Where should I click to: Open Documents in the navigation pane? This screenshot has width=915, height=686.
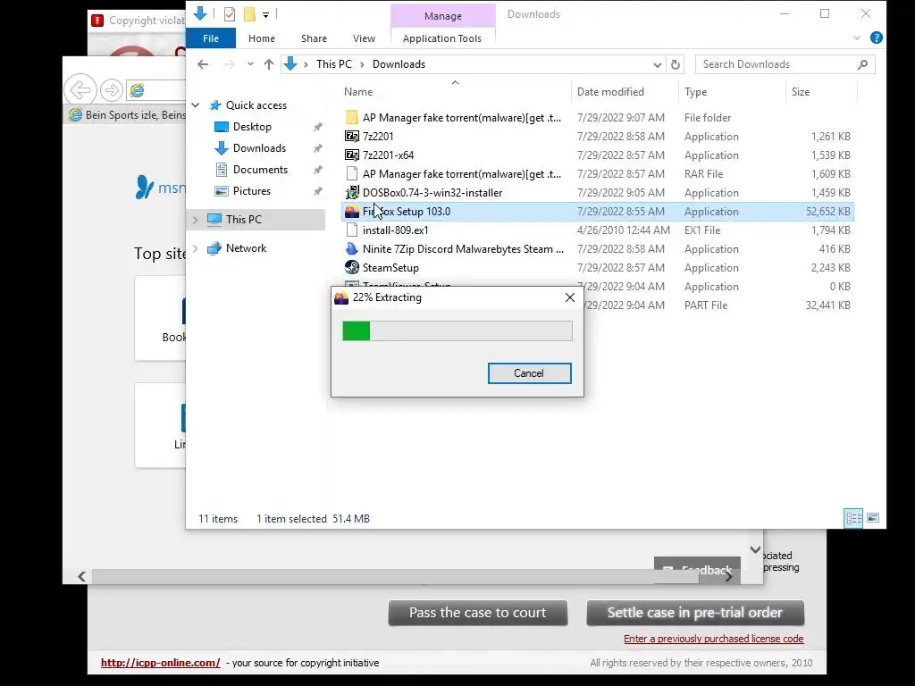(260, 170)
